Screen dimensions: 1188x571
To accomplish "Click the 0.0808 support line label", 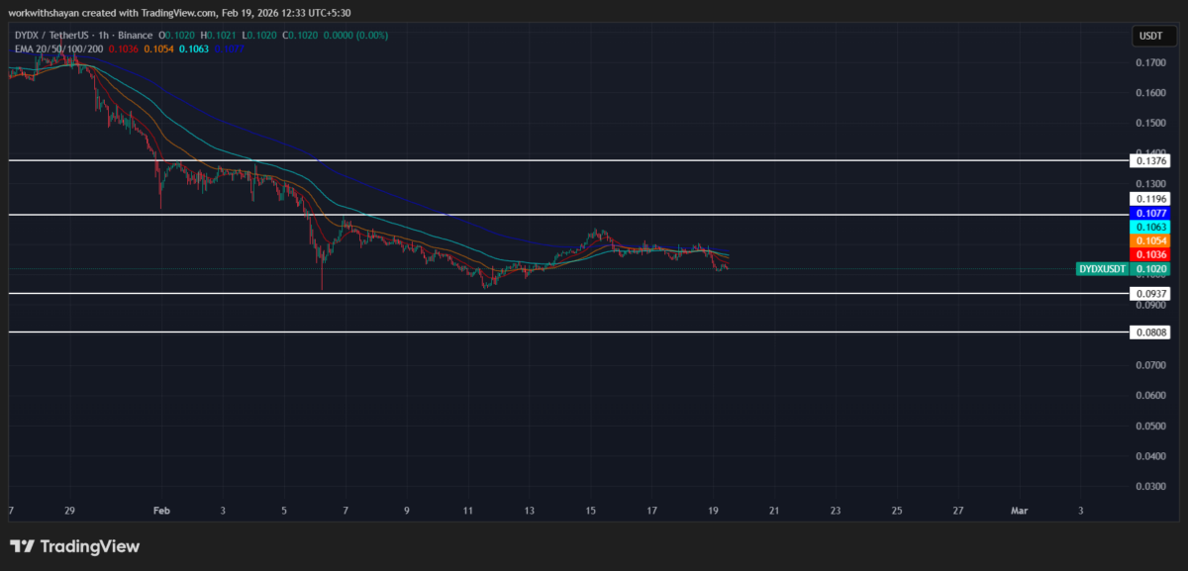I will [x=1150, y=332].
